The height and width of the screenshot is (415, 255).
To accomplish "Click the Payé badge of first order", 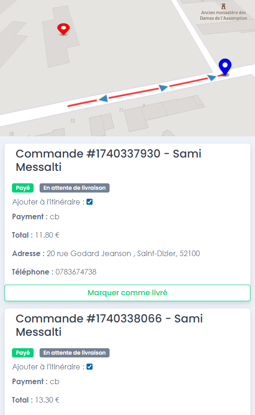I will (23, 188).
